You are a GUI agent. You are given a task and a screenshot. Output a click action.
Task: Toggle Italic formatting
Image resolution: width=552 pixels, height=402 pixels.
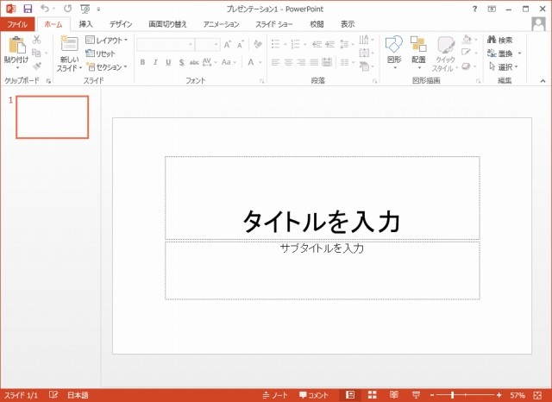coord(155,62)
